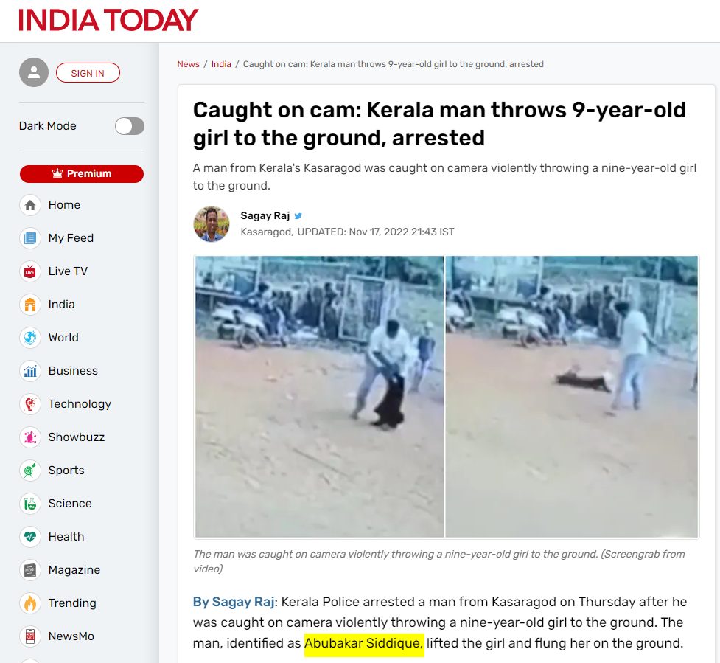Screen dimensions: 720x663
Task: Click the article video screengrab image
Action: tap(447, 396)
